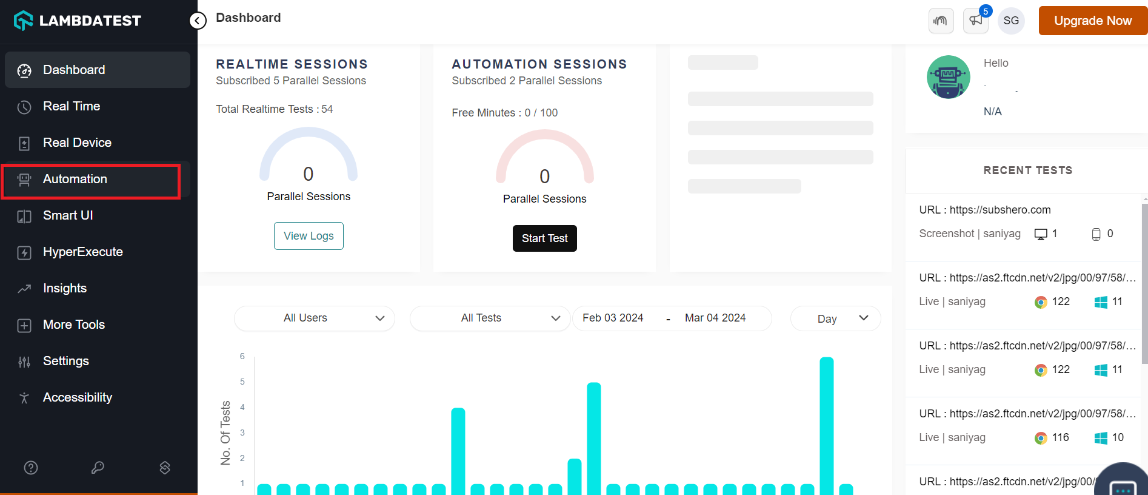Expand the All Users dropdown
Screen dimensions: 1148x495
(315, 318)
